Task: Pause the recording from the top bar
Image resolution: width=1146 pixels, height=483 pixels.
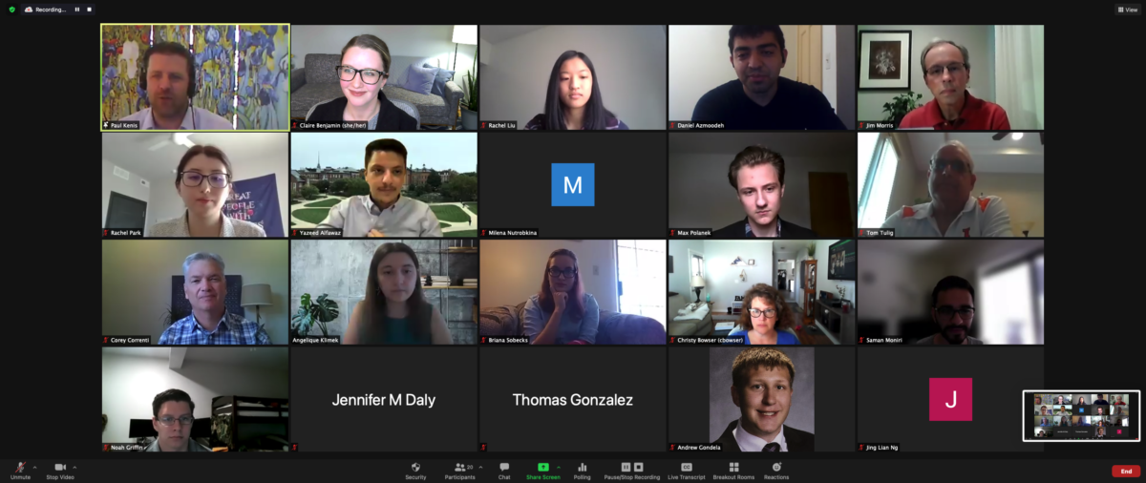Action: pos(77,10)
